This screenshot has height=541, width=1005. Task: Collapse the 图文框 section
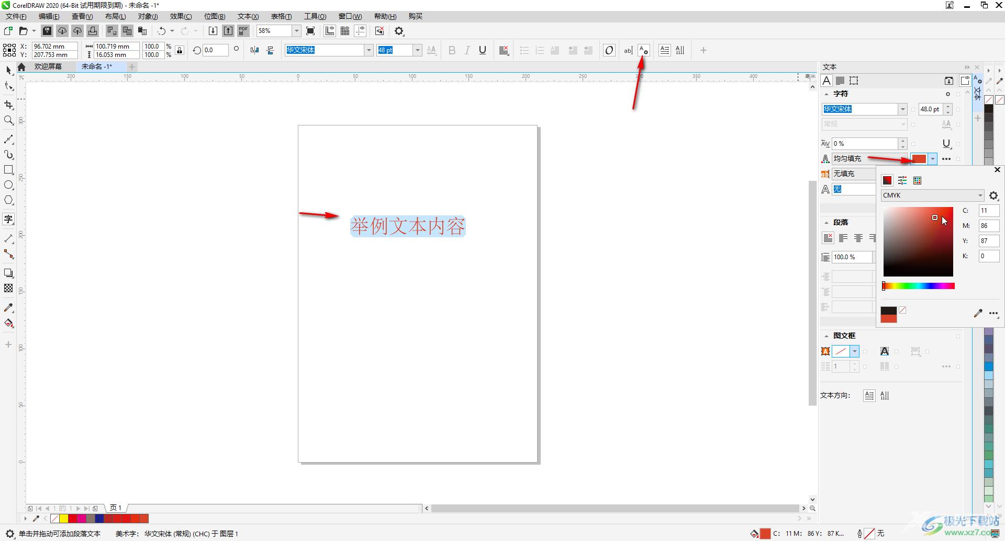pos(827,336)
